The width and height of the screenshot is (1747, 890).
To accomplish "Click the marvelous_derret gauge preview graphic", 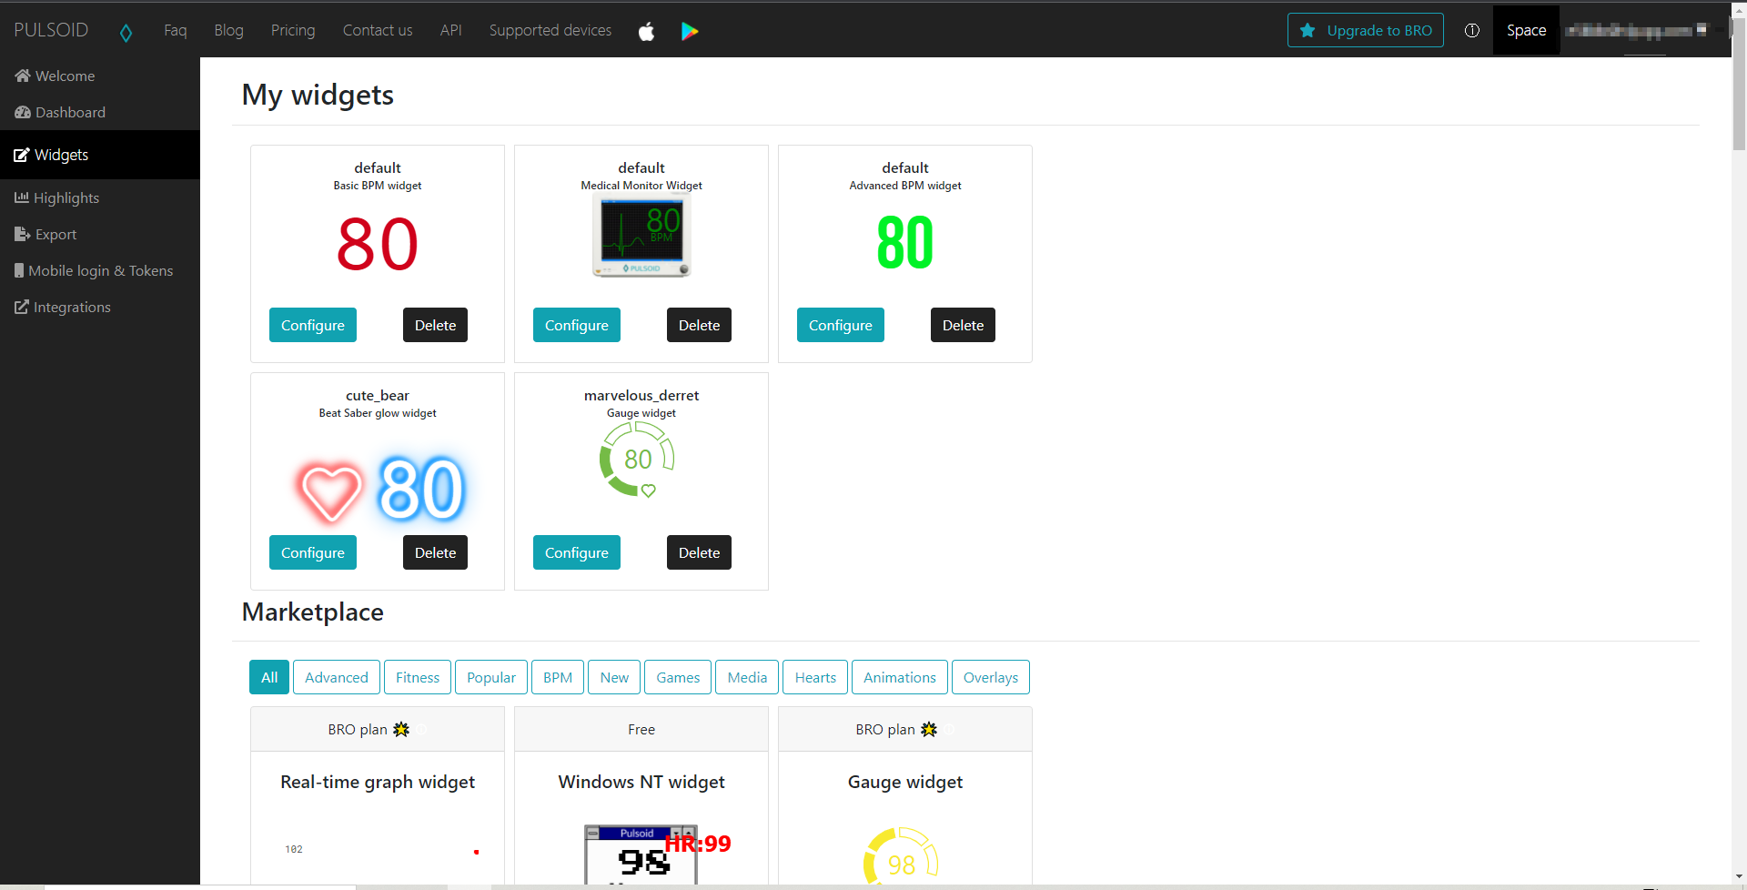I will pyautogui.click(x=637, y=460).
